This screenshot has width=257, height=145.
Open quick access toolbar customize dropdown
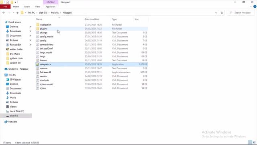pos(15,2)
